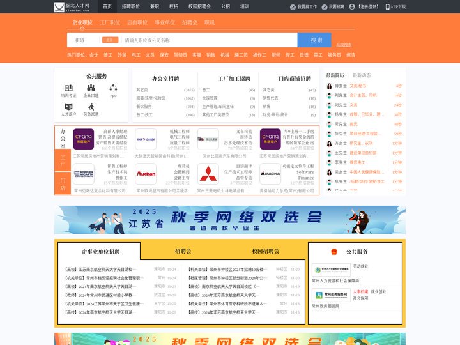Click the 叉车司机 job listing
Viewport: 460px width, 345px height.
coord(244,132)
